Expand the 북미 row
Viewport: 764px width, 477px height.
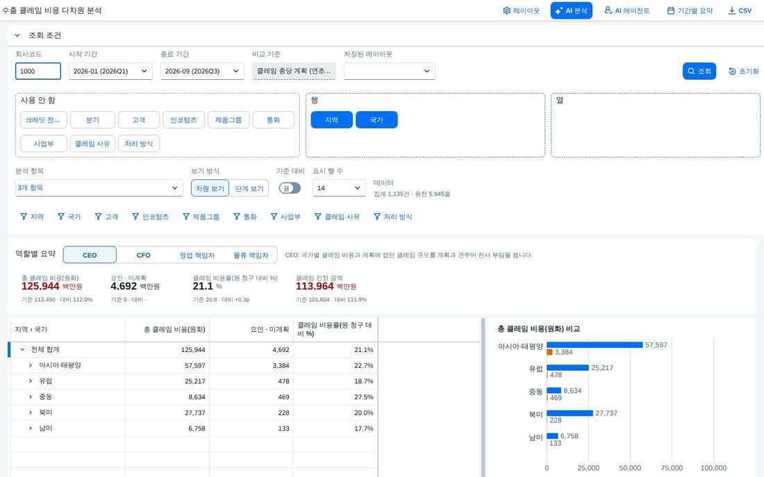click(x=30, y=412)
